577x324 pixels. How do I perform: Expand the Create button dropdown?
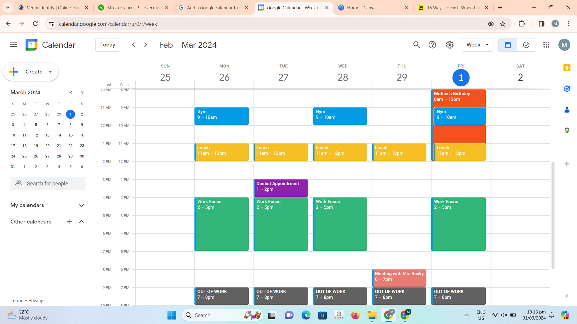[50, 72]
